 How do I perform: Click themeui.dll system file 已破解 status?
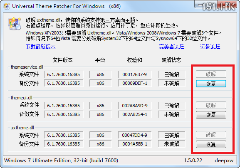coord(172,106)
